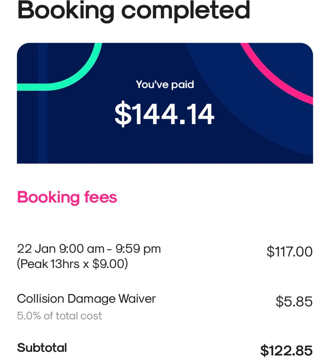Screen dimensions: 330x358
Task: Open the Booking fees section heading
Action: tap(67, 197)
